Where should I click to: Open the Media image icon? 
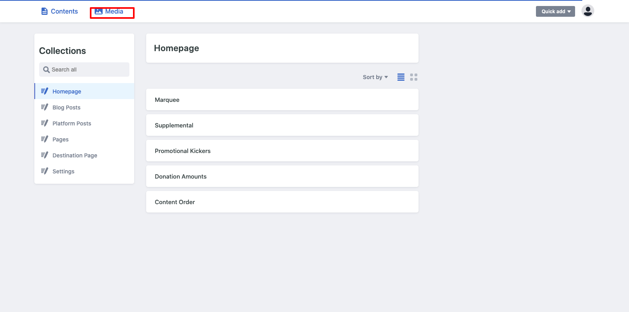(99, 11)
